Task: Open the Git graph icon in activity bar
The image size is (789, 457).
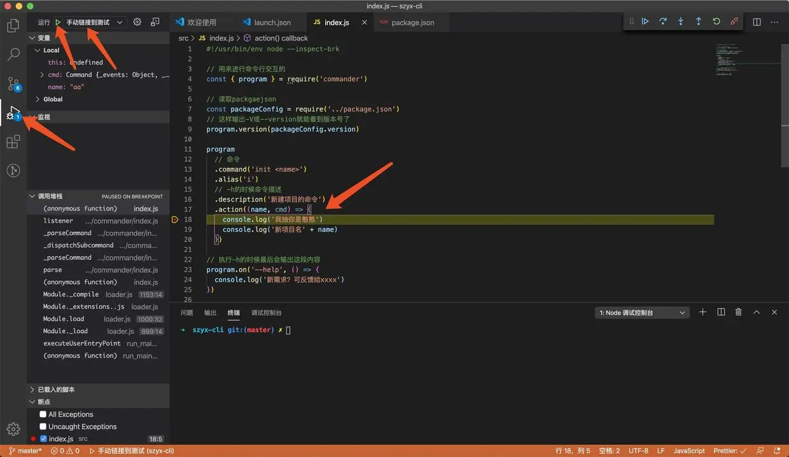Action: coord(13,170)
